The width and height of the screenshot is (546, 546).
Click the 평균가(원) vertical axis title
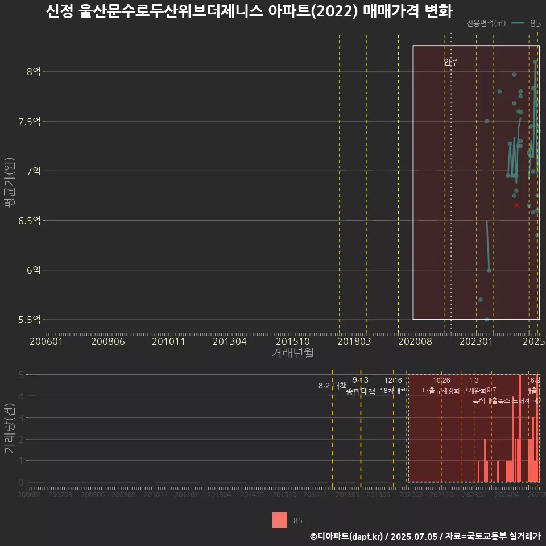(10, 183)
